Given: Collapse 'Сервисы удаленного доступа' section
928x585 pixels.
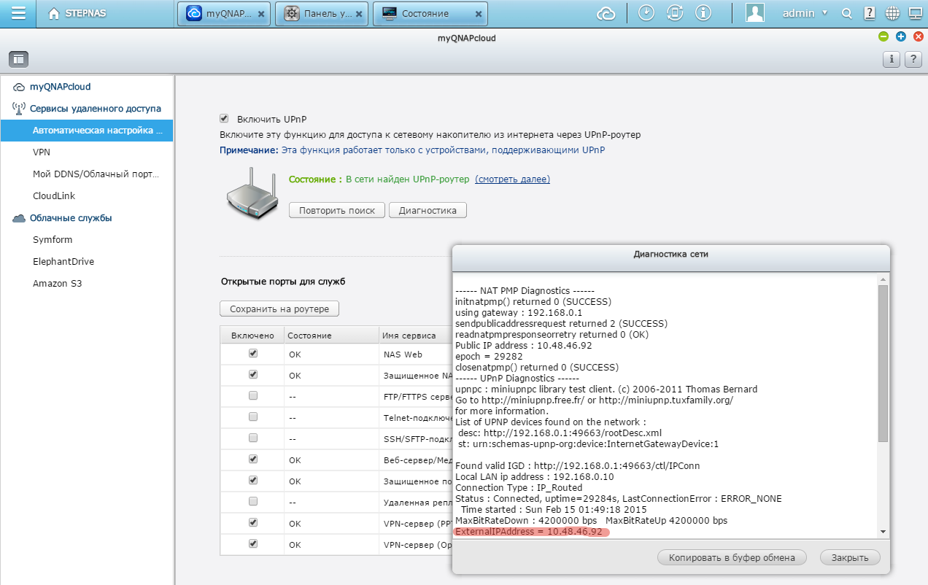Looking at the screenshot, I should [x=95, y=109].
